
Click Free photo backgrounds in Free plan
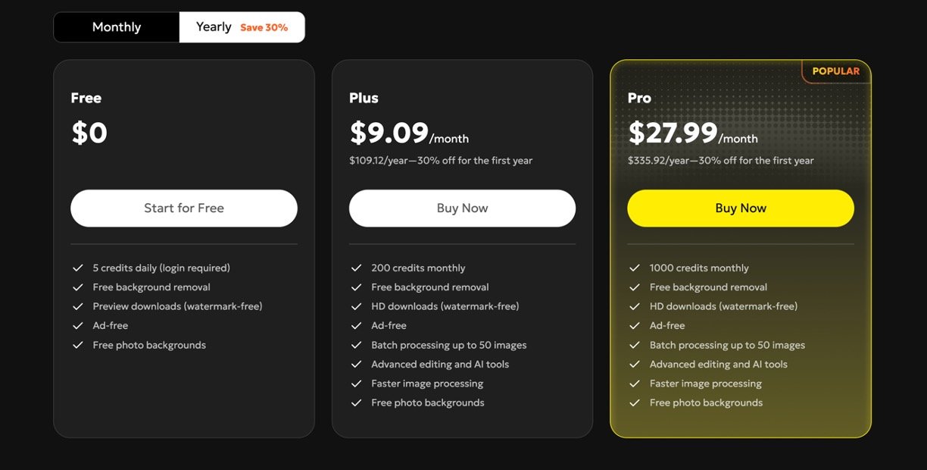coord(149,345)
